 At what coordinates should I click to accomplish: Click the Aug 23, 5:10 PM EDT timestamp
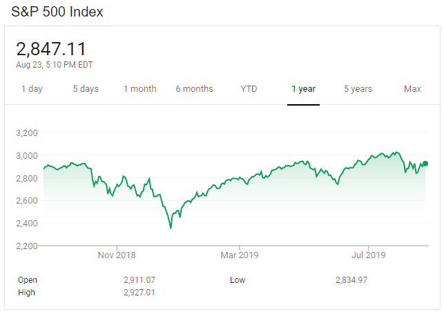[55, 65]
